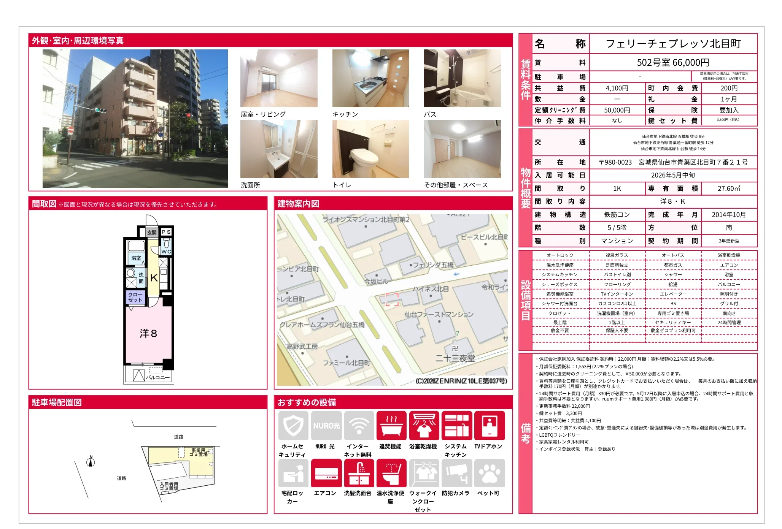Click the red property marker on map
Screen dimensions: 782x529
point(392,299)
